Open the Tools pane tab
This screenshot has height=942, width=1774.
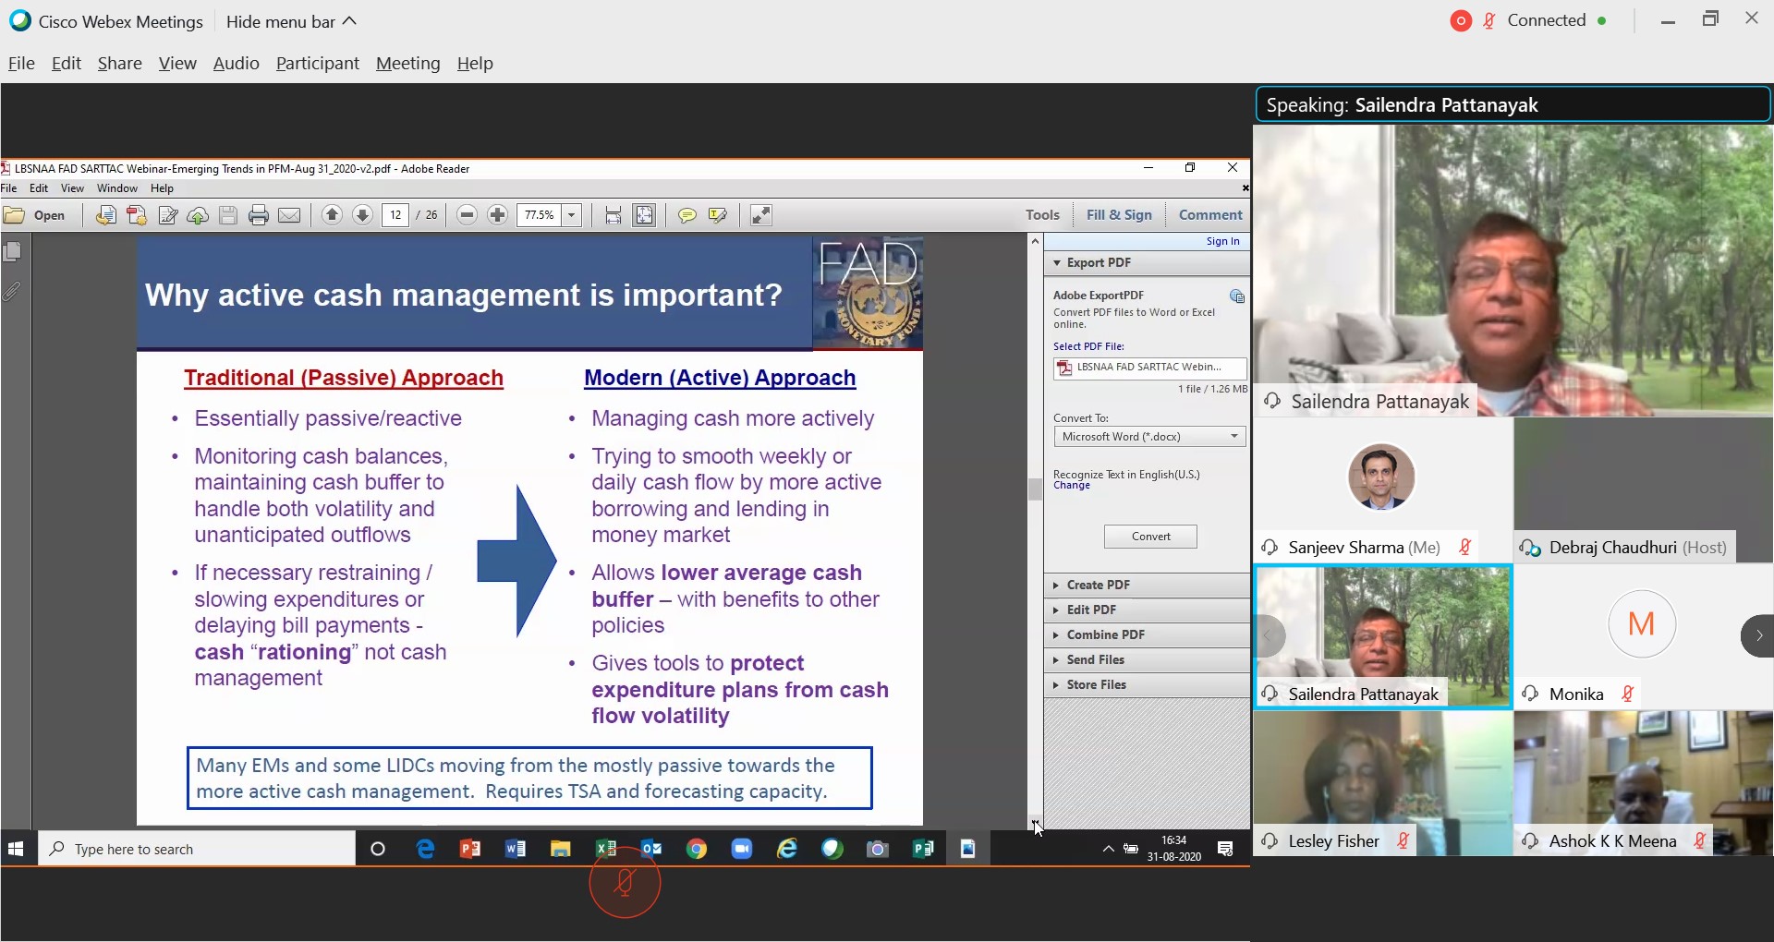coord(1042,215)
